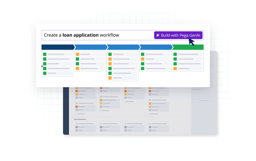Click the 'Build with Pega GenAI' button
256x161 pixels.
point(178,35)
